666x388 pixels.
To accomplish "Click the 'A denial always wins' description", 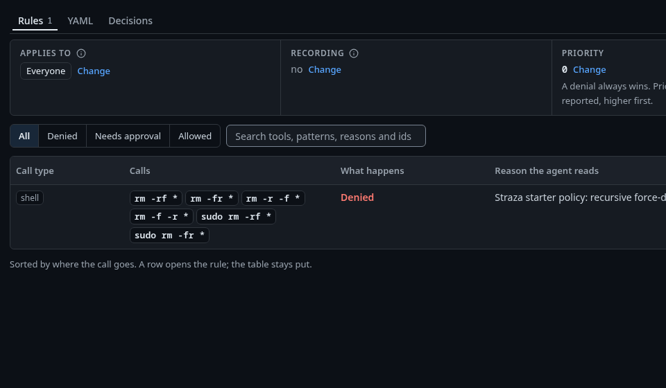I will (x=614, y=94).
